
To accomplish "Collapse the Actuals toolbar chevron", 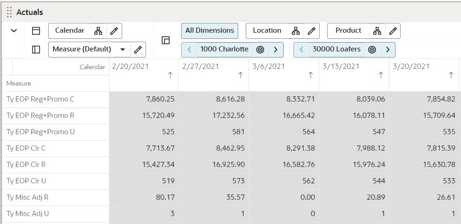I will click(14, 30).
